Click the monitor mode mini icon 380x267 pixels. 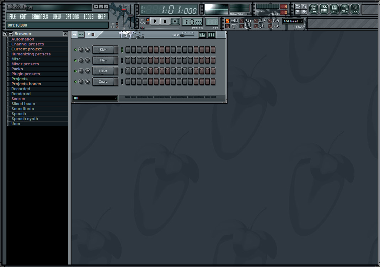tap(248, 14)
